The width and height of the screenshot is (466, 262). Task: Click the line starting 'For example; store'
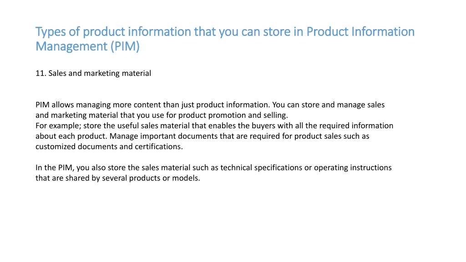pos(214,126)
